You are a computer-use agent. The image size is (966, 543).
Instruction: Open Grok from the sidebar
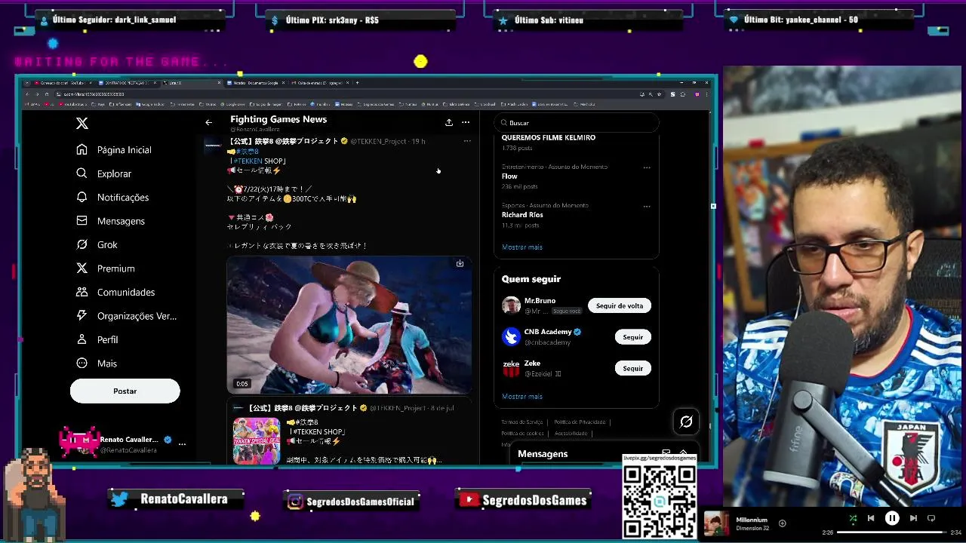click(x=97, y=244)
